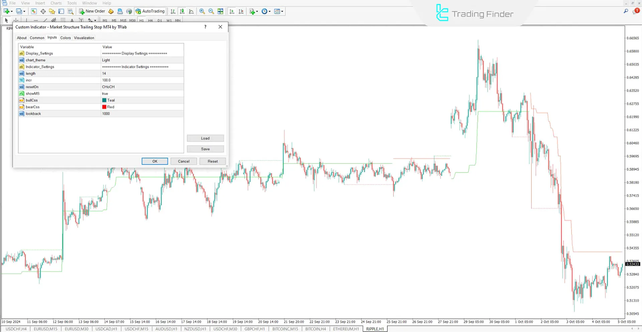Screen dimensions: 642x332
Task: Confirm settings with OK button
Action: [x=154, y=161]
